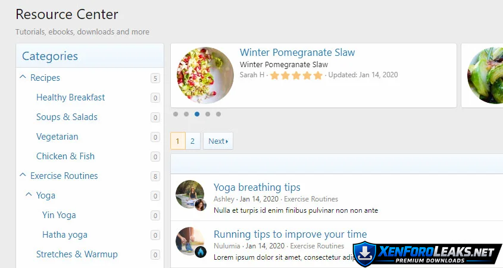Go to page 2 of resources
This screenshot has width=503, height=268.
[192, 141]
